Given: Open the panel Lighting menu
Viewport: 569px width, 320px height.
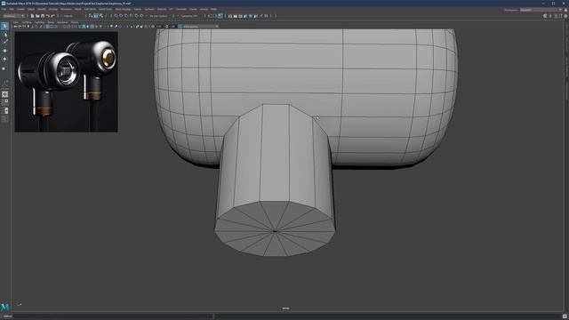Looking at the screenshot, I should pyautogui.click(x=39, y=22).
